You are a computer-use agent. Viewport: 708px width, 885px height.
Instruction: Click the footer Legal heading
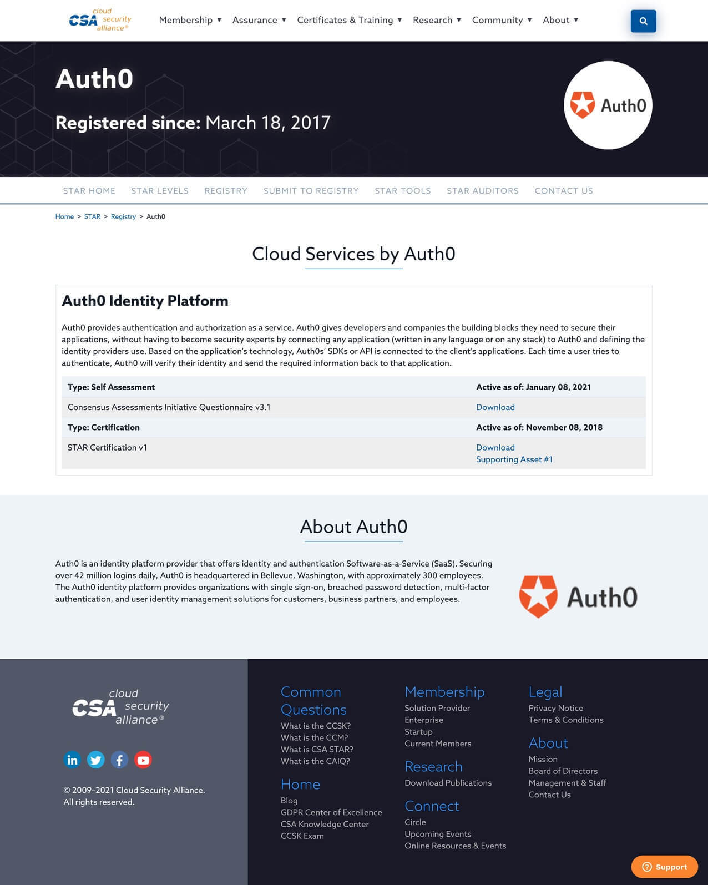(x=545, y=692)
